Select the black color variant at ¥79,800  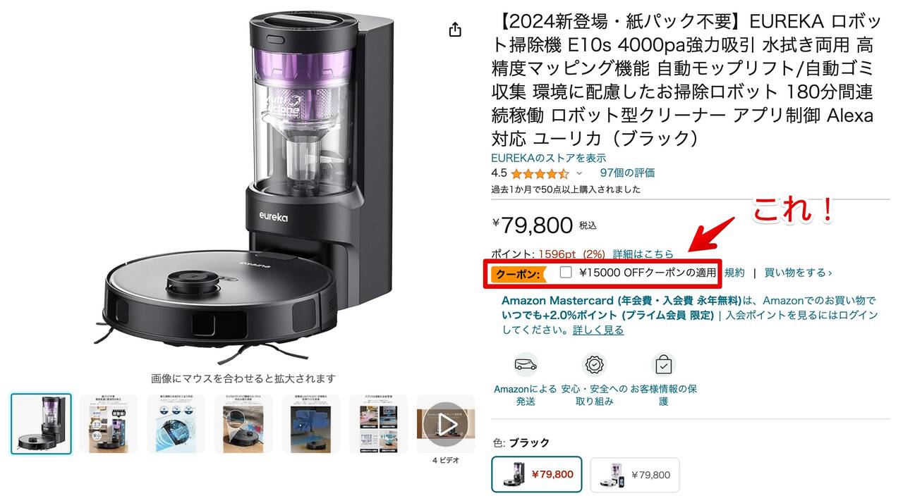537,474
